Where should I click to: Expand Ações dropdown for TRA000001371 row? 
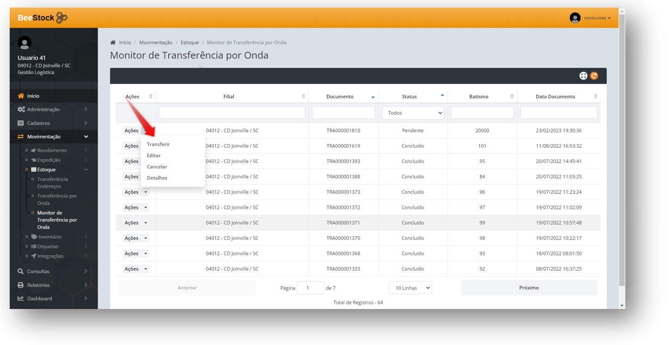[x=146, y=223]
